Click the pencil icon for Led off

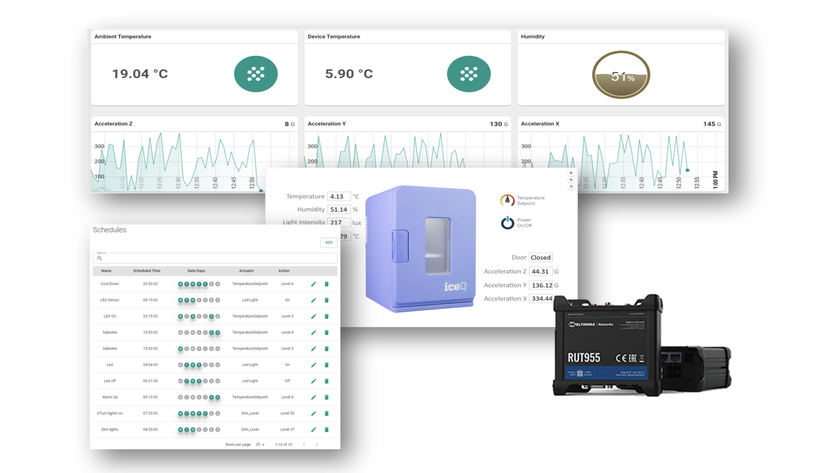(x=313, y=381)
